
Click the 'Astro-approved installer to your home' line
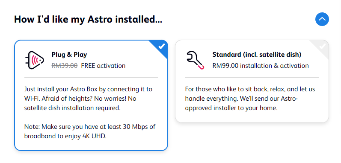231,108
